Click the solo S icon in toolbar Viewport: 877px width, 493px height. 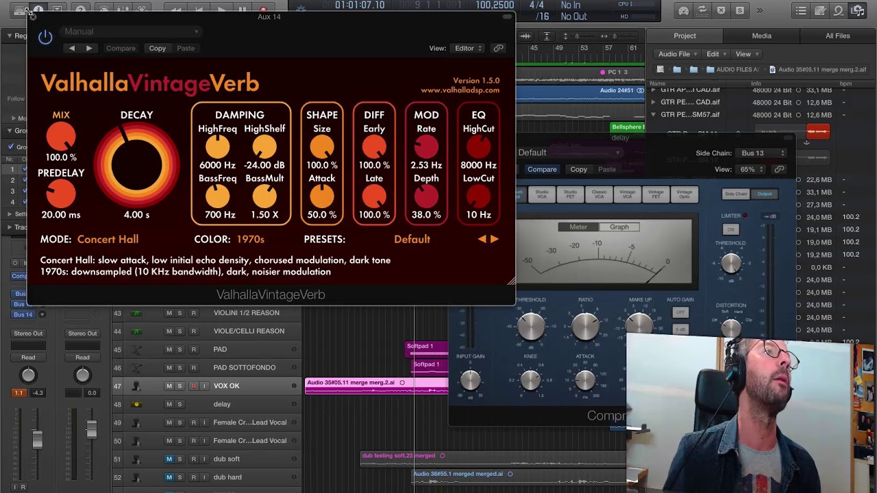(740, 11)
